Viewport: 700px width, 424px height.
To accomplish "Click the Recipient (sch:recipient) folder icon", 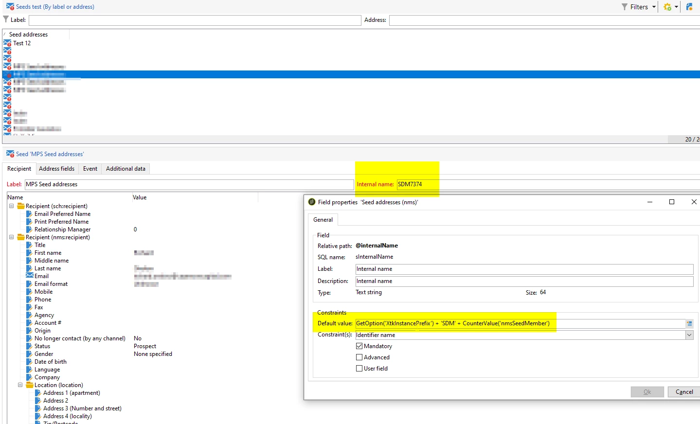I will 21,206.
